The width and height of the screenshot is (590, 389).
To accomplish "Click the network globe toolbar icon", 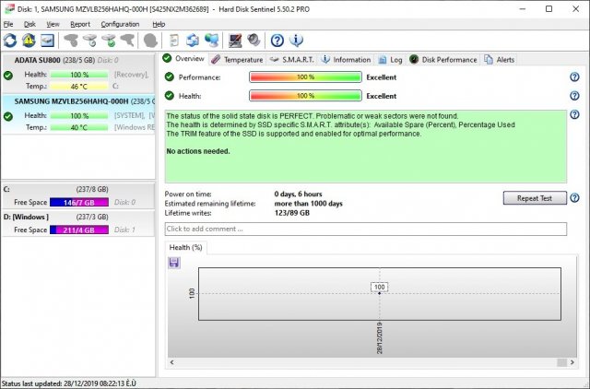I will tap(212, 41).
